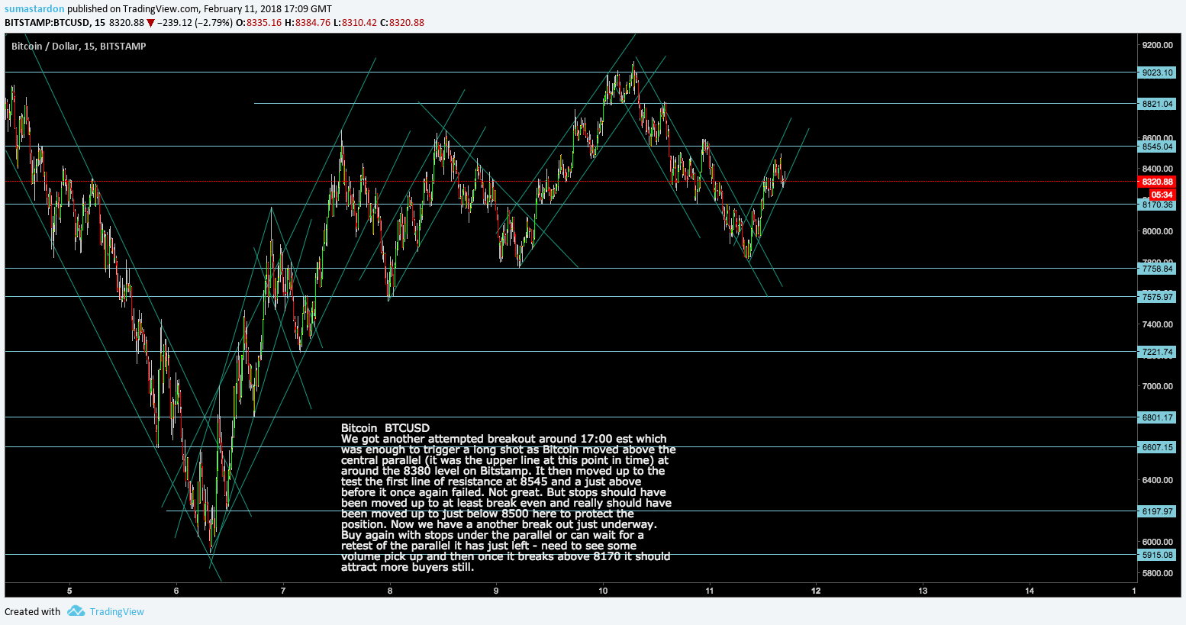Click the 8400.00 price axis tick
The height and width of the screenshot is (625, 1186).
tap(1158, 169)
